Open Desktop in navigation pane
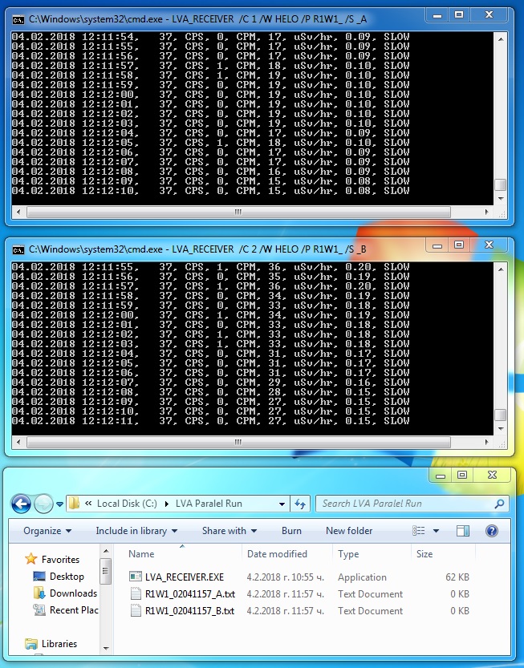The image size is (524, 668). tap(67, 577)
